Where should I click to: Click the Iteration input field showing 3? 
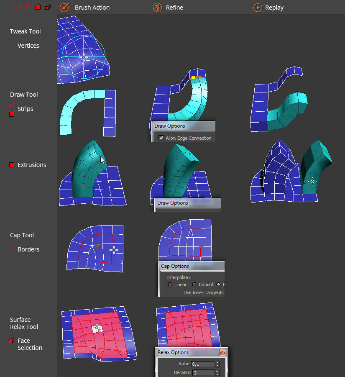pyautogui.click(x=203, y=372)
